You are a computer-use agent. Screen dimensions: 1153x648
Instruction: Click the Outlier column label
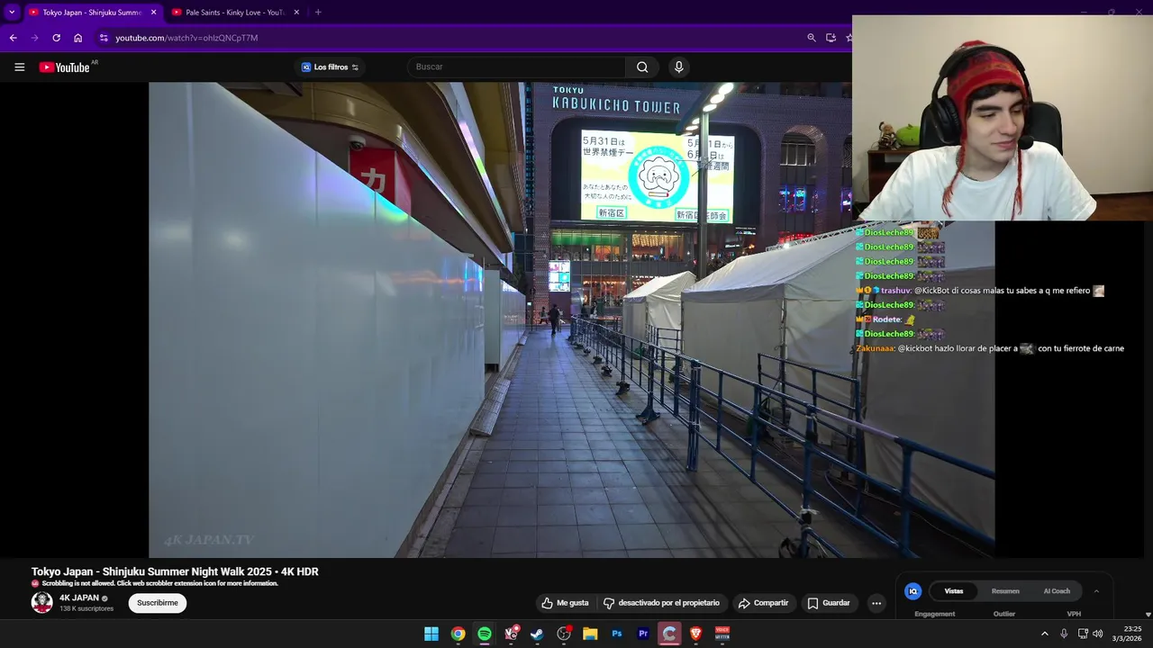coord(1004,614)
